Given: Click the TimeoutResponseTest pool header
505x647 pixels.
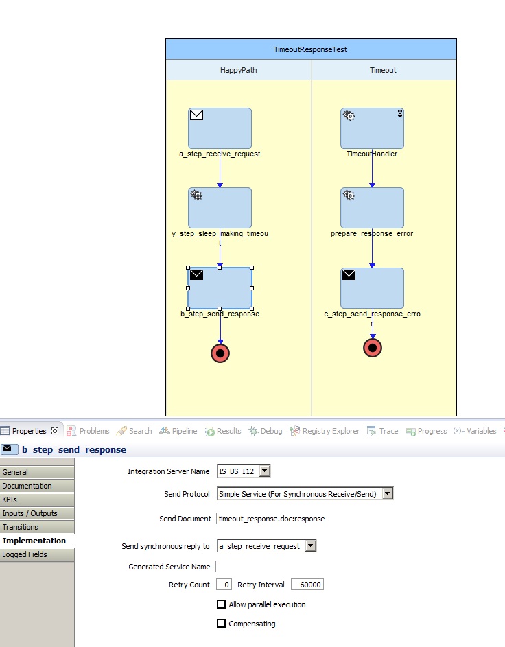Looking at the screenshot, I should coord(311,49).
